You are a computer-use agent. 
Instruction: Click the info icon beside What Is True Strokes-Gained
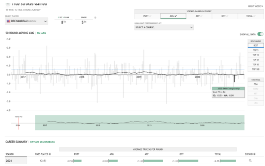pyautogui.click(x=7, y=10)
